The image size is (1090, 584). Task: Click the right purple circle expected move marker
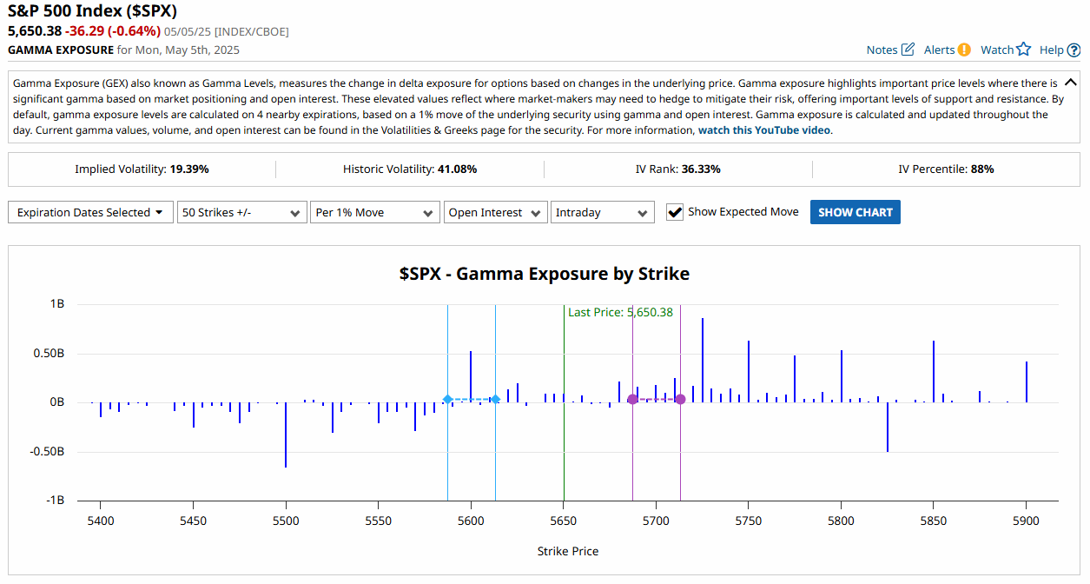[x=680, y=399]
